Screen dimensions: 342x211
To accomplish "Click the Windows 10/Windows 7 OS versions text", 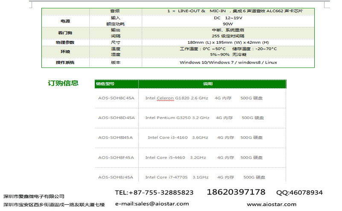I will tap(228, 63).
